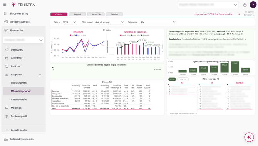258x146 pixels.
Task: Open the company selector dropdown in header
Action: (208, 5)
